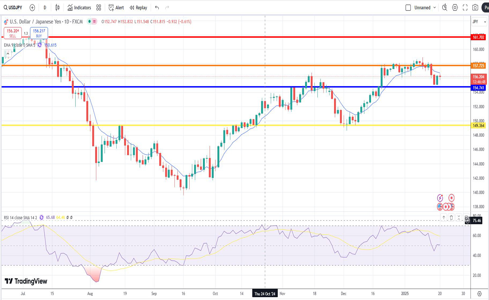The height and width of the screenshot is (300, 489).
Task: Enter fullscreen mode
Action: click(x=465, y=8)
